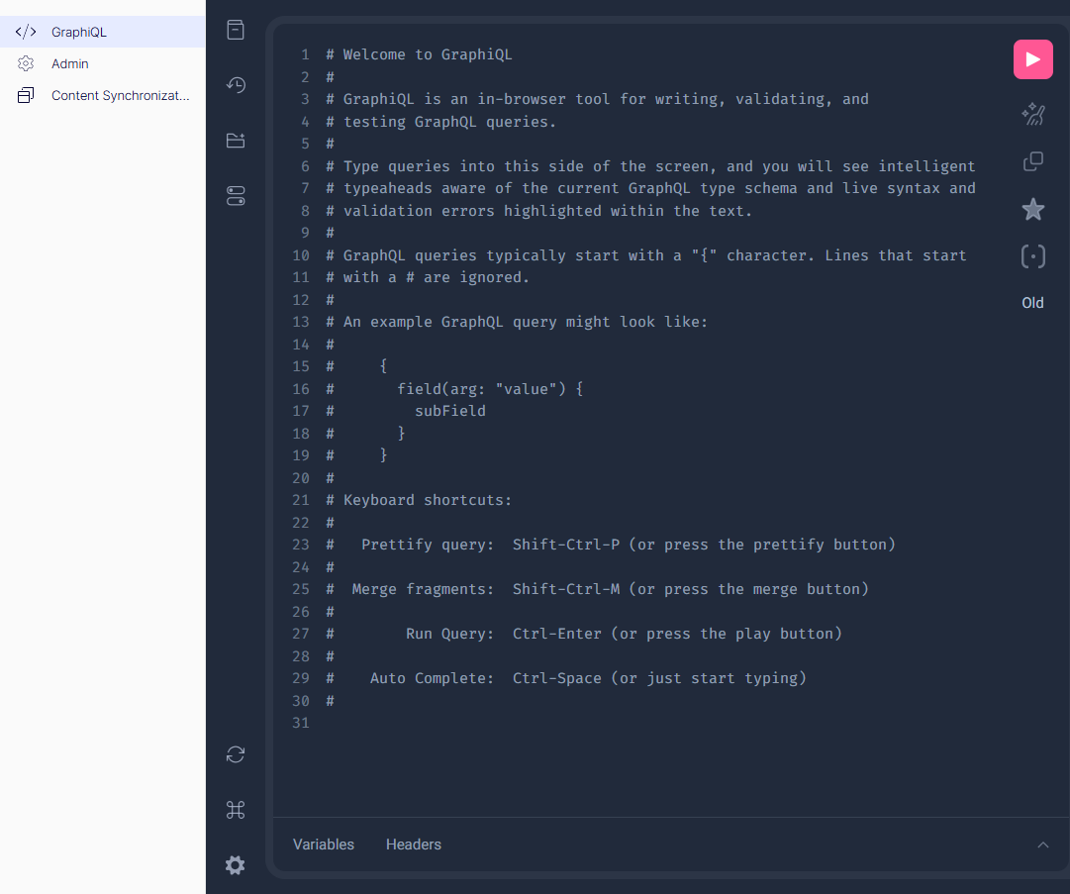Click line 'with a # are ignored.'
Screen dimensions: 1070x894
(428, 278)
